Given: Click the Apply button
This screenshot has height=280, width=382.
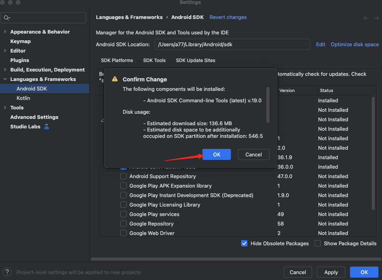Looking at the screenshot, I should pyautogui.click(x=331, y=272).
